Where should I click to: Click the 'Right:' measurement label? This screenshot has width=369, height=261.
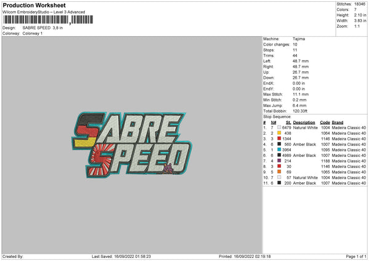click(268, 66)
